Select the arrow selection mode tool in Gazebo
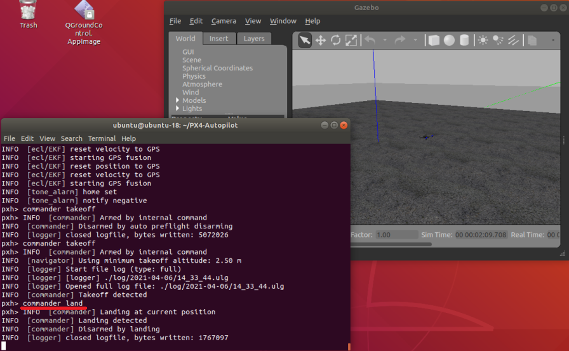Screen dimensions: 569x351 305,40
